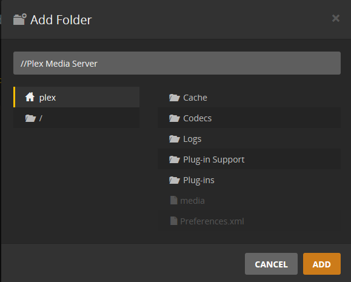Click the Logs folder icon
This screenshot has width=351, height=282.
[175, 139]
